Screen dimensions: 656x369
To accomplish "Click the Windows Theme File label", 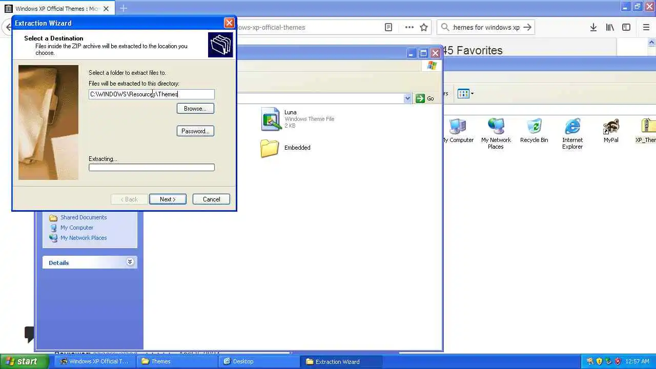I will point(309,119).
